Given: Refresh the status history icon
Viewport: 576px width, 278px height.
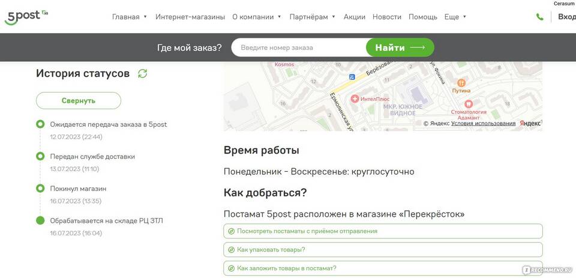Looking at the screenshot, I should [x=143, y=73].
